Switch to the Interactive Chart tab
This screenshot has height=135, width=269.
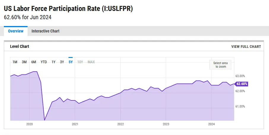click(45, 31)
